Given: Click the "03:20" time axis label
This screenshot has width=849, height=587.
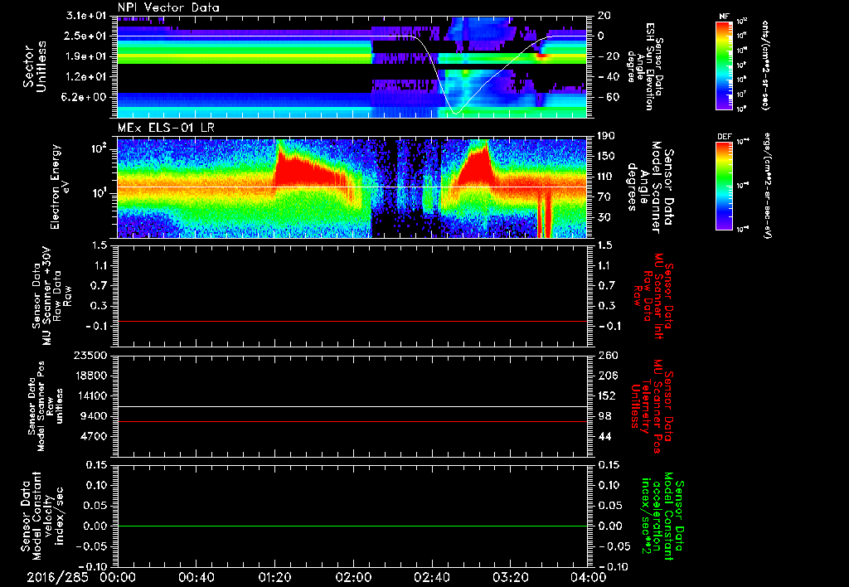Looking at the screenshot, I should (x=510, y=577).
